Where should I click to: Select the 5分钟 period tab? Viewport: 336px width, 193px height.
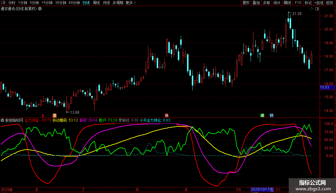[x=34, y=3]
